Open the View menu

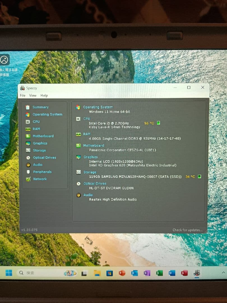click(33, 95)
